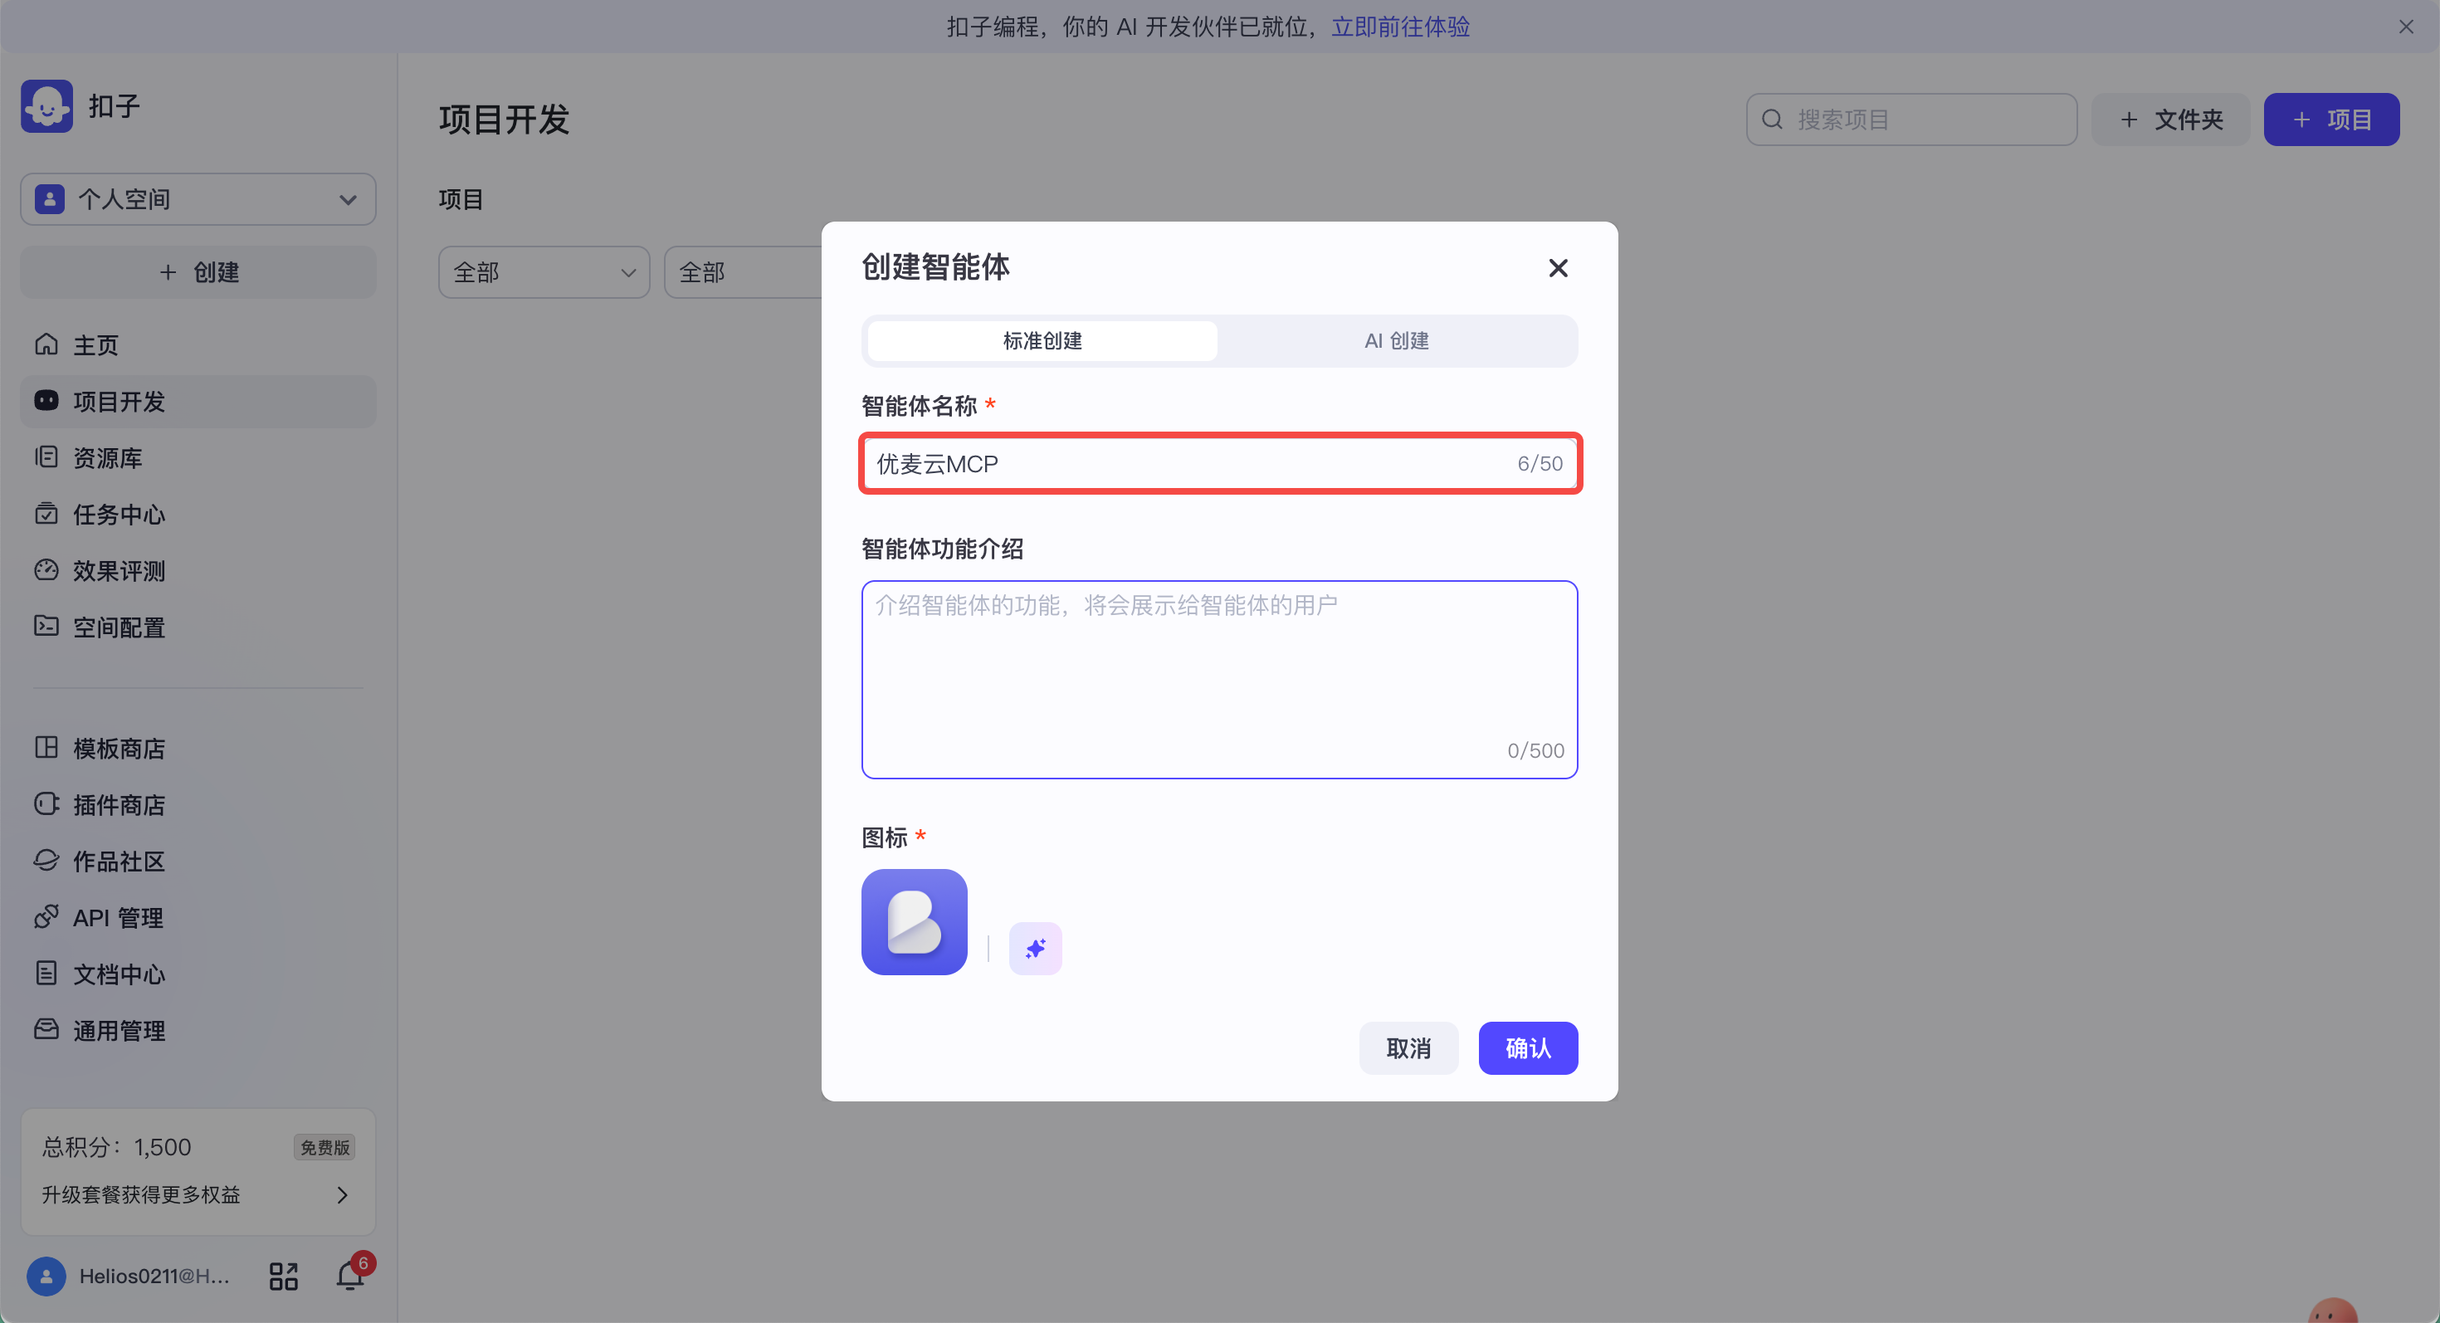This screenshot has width=2440, height=1323.
Task: Open the 模板商店 template store icon
Action: pyautogui.click(x=46, y=747)
